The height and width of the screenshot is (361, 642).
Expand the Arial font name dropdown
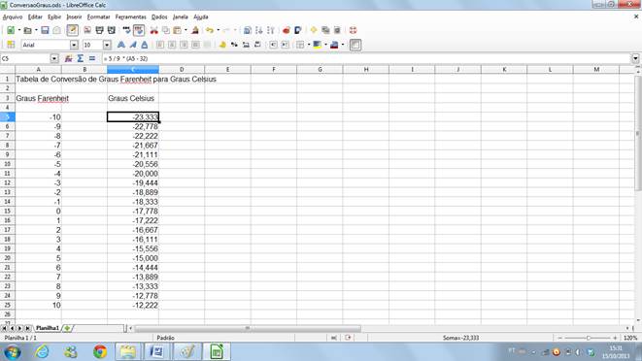click(74, 45)
